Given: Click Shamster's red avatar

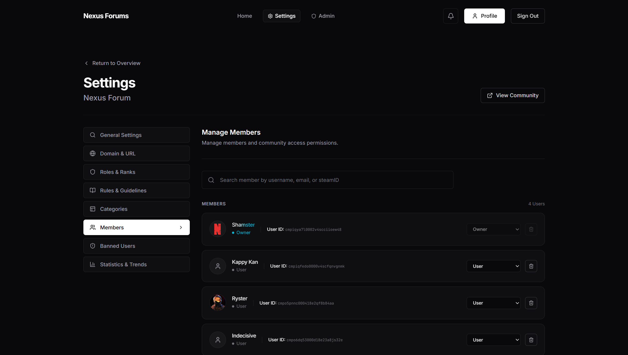Looking at the screenshot, I should (x=218, y=229).
